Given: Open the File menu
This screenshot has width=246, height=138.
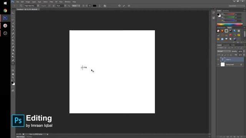Looking at the screenshot, I should tap(18, 2).
